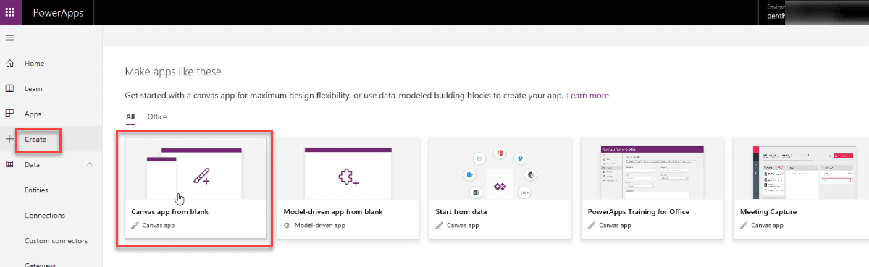869x267 pixels.
Task: Click pencil icon under PowerApps Training for Office
Action: pos(591,226)
